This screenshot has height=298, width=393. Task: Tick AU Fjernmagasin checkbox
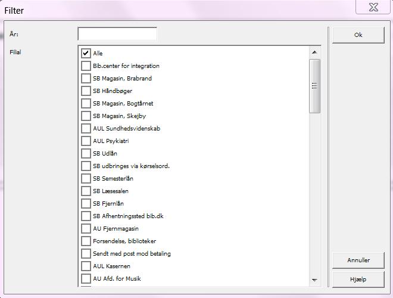click(86, 229)
